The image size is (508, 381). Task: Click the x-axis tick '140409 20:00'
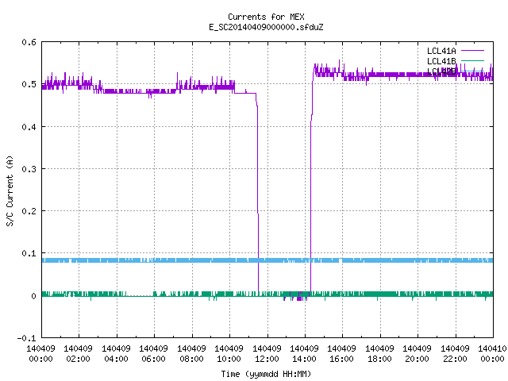coord(418,353)
